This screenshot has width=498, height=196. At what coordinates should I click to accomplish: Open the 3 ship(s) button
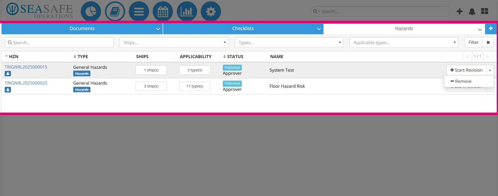[151, 86]
